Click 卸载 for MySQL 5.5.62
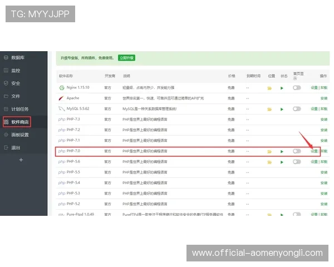Screen dimensions: 334x267 [324, 109]
